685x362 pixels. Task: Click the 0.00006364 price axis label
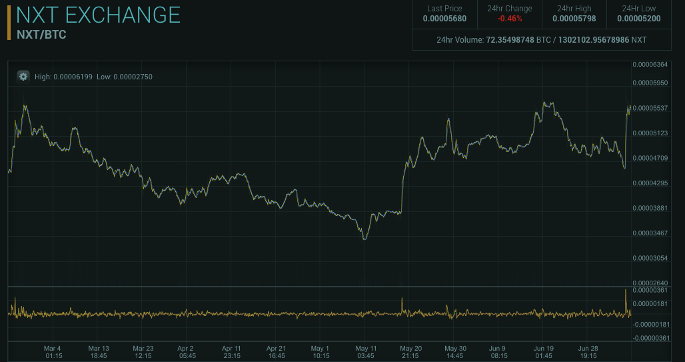click(650, 65)
